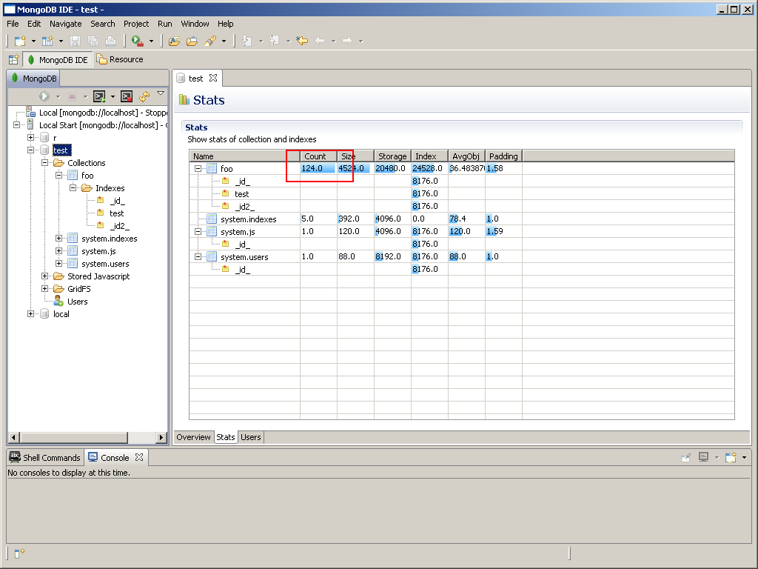Click the Pin Console icon
The image size is (758, 569).
[x=686, y=456]
